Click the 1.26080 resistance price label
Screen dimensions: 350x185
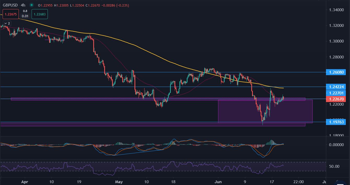pos(335,72)
